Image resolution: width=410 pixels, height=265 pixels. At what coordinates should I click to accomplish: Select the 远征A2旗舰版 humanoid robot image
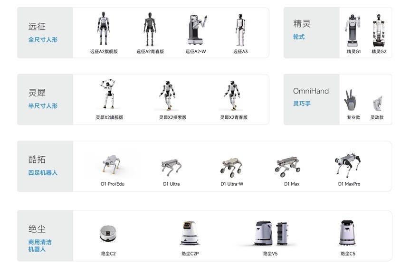(104, 28)
